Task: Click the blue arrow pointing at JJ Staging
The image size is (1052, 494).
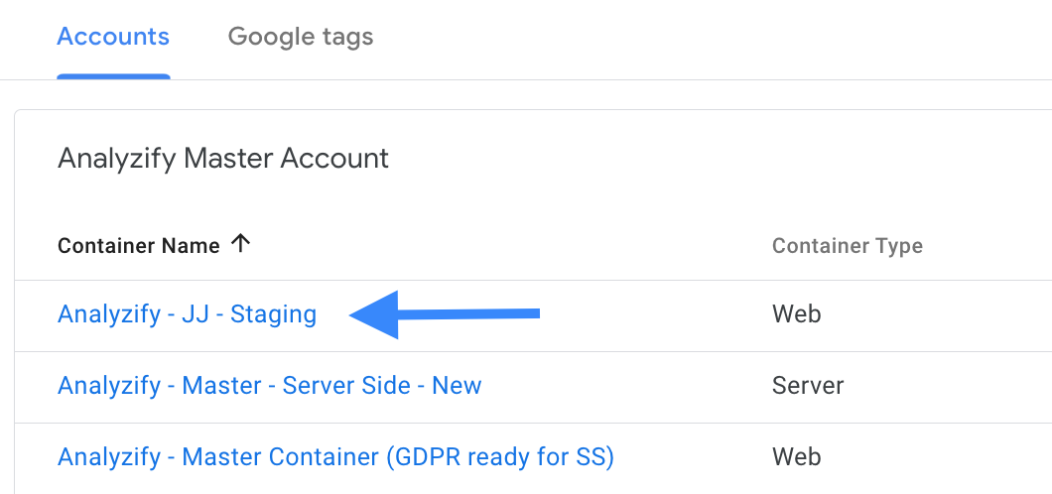Action: click(445, 314)
